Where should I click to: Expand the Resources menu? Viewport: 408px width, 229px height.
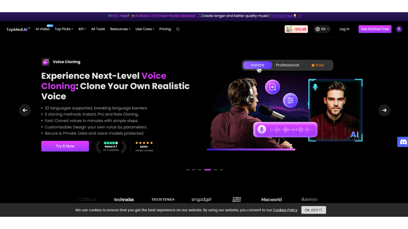120,29
